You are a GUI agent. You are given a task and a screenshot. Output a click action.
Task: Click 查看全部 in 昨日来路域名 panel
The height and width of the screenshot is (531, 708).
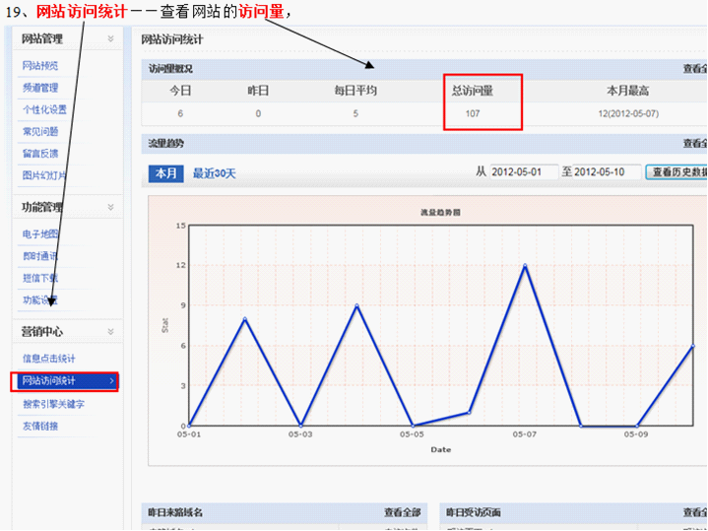(402, 512)
